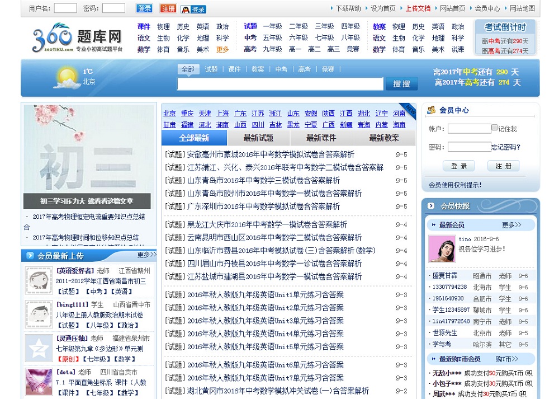Switch to the 最新课件 tab
The image size is (559, 399).
click(x=321, y=138)
